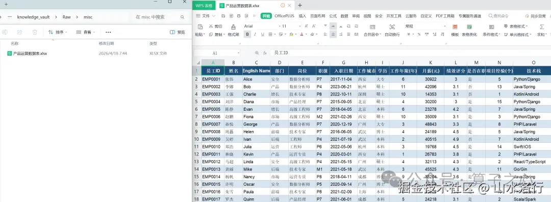This screenshot has height=202, width=551.
Task: Expand the Name Box A1 dropdown
Action: (238, 53)
